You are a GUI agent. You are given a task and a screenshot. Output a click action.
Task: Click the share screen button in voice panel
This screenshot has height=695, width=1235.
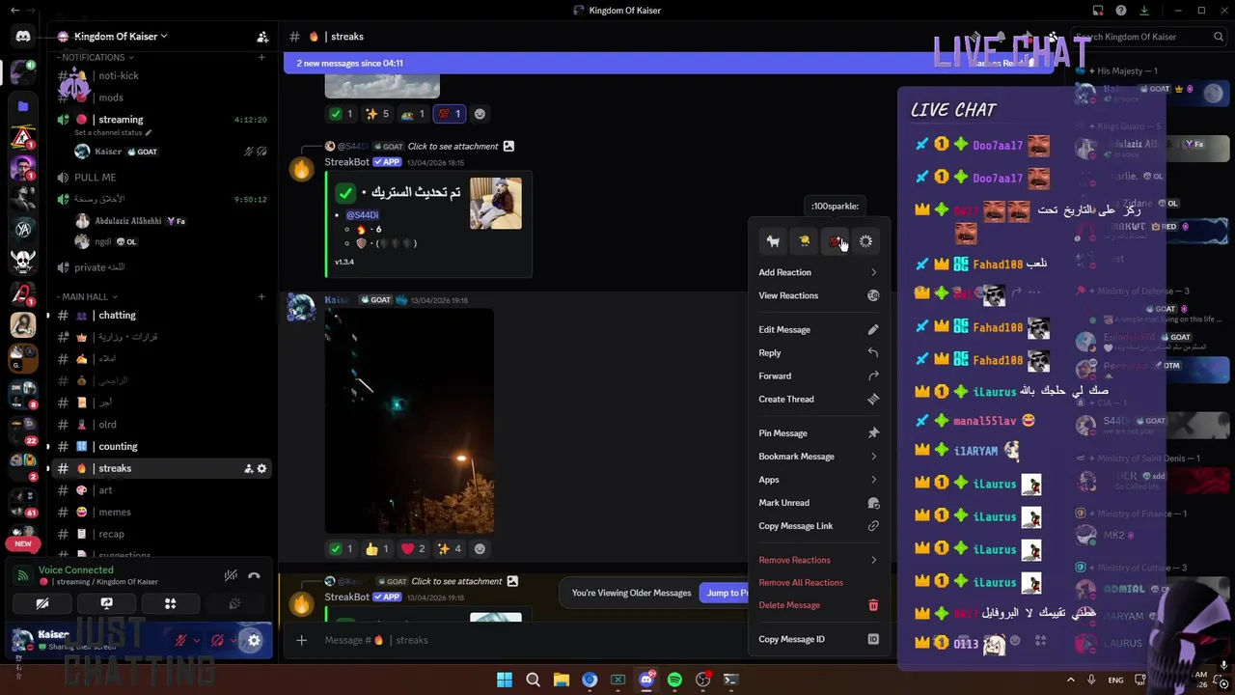[x=106, y=603]
